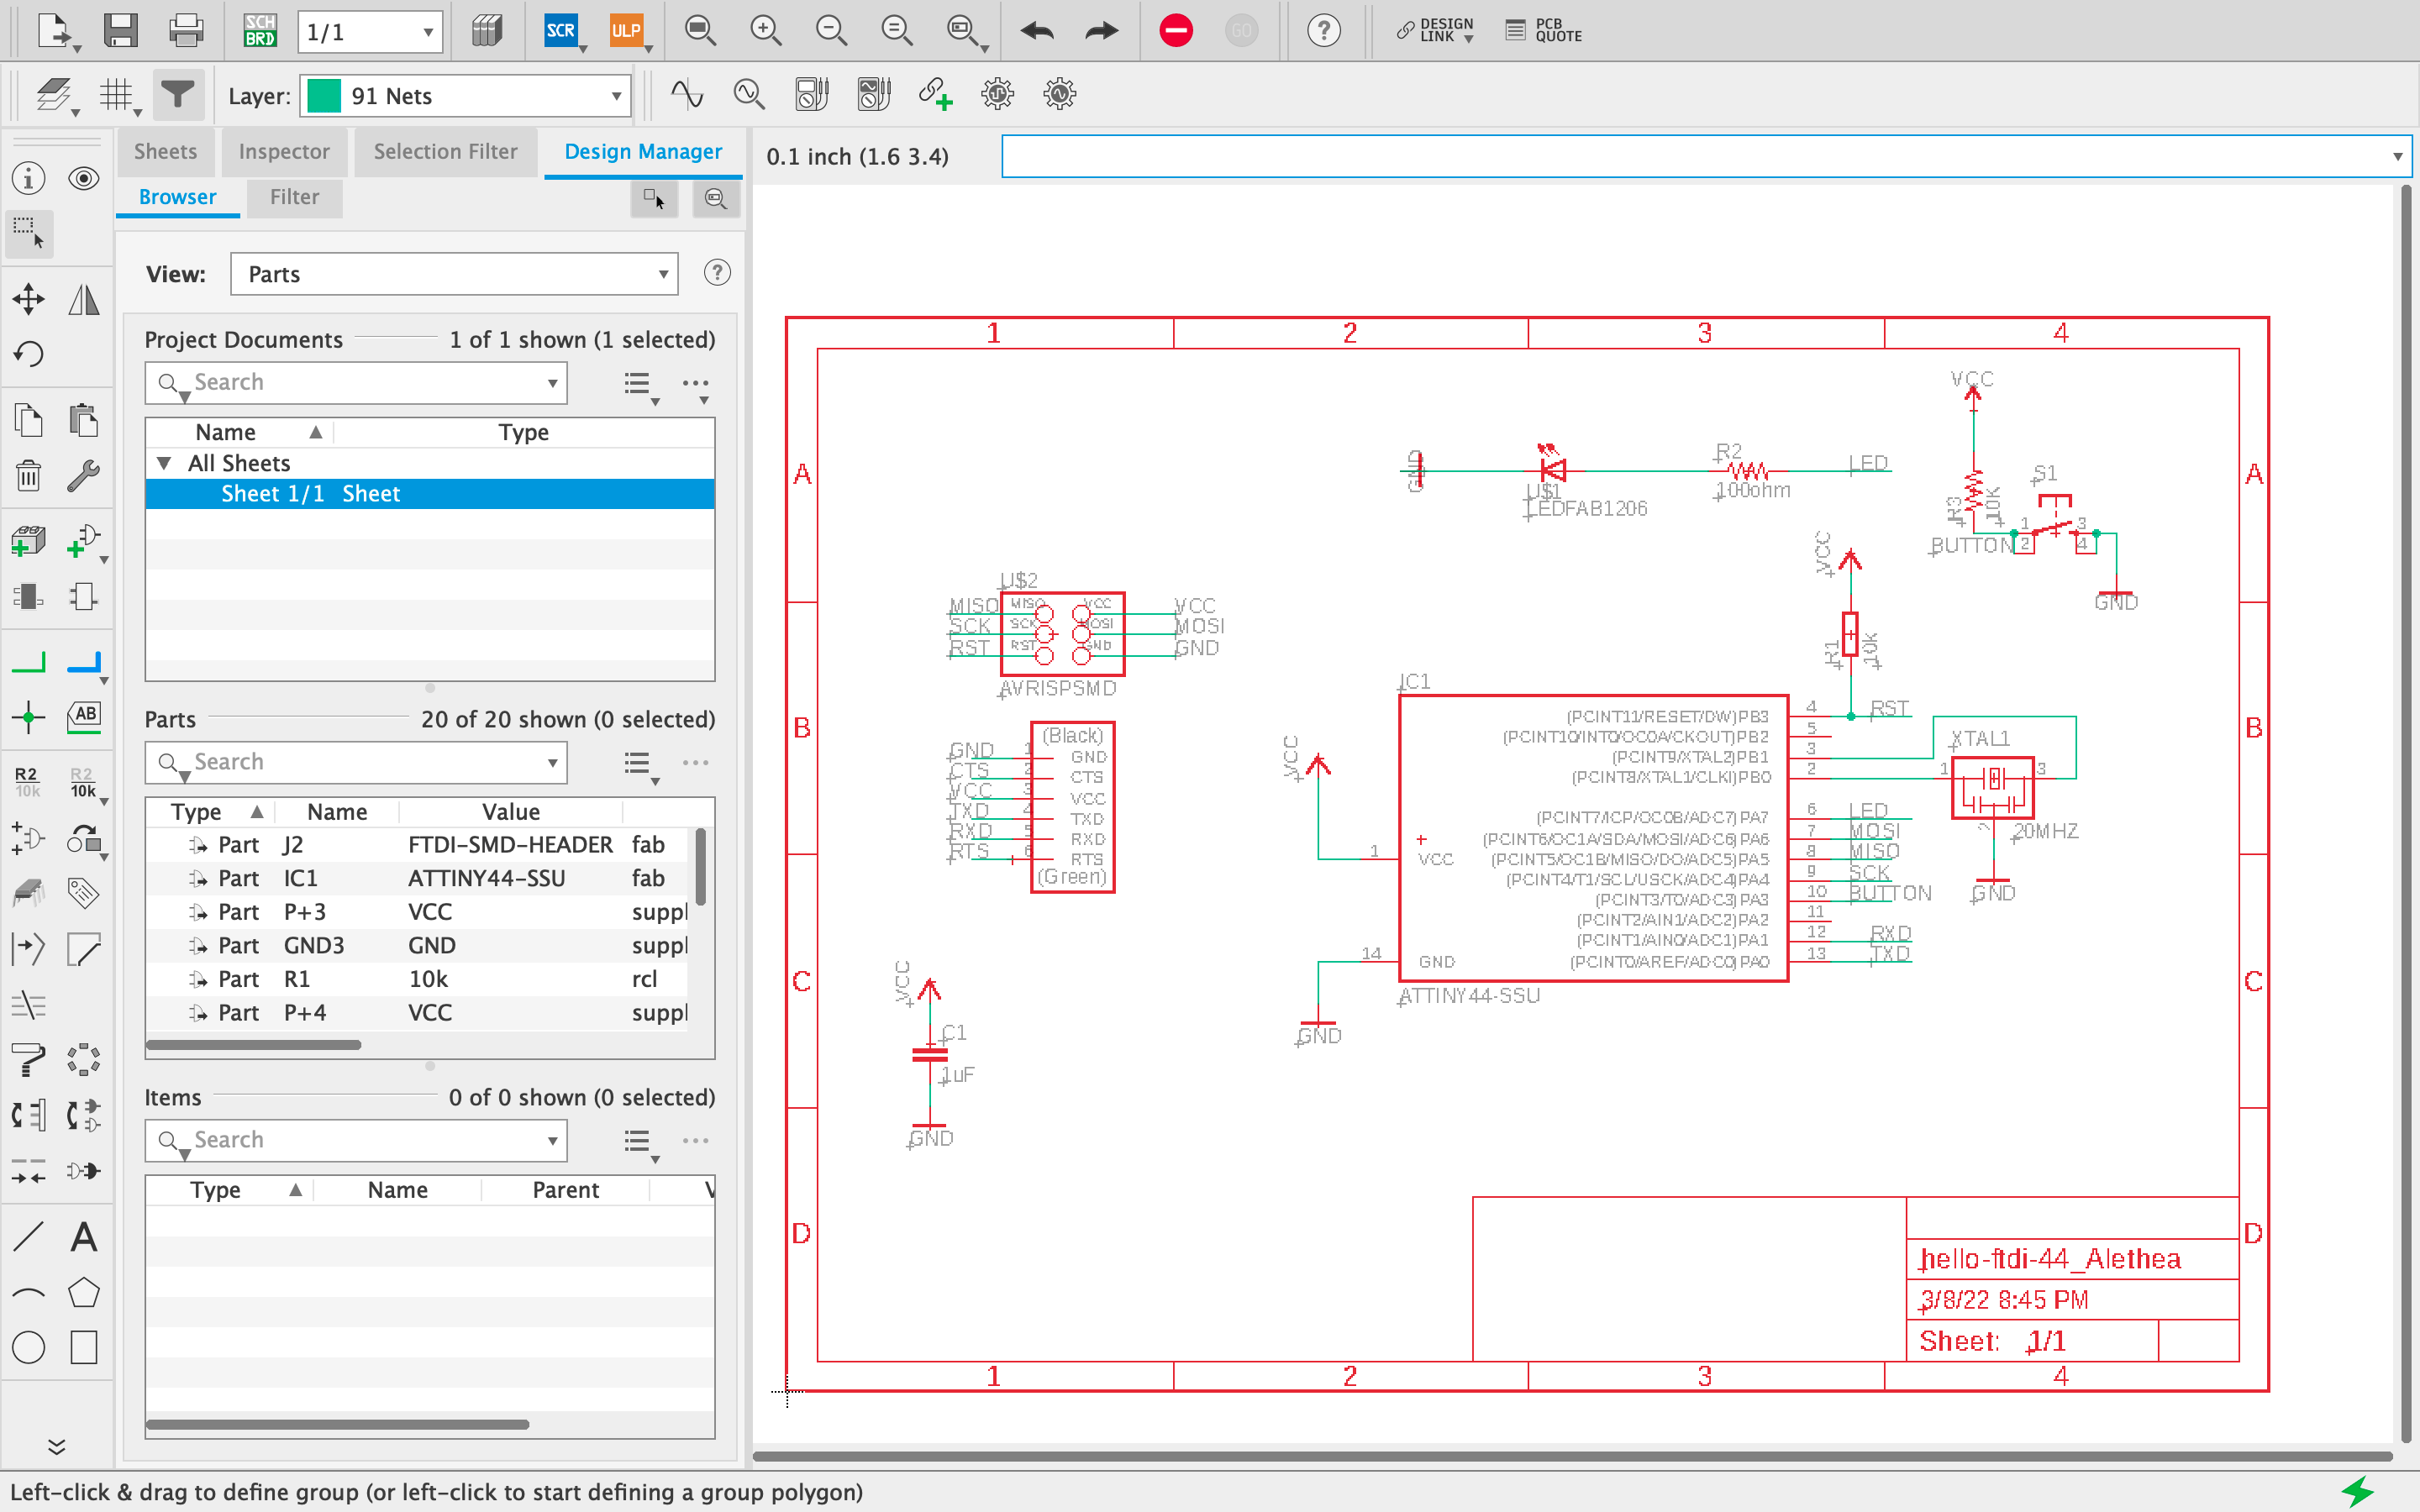Select the Circle drawing tool
Image resolution: width=2420 pixels, height=1512 pixels.
[28, 1348]
